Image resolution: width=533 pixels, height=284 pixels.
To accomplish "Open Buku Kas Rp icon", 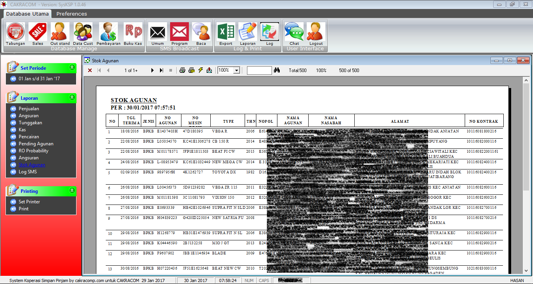I will (133, 32).
